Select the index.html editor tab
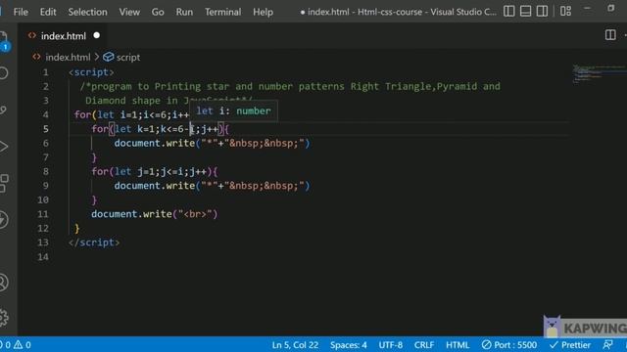The image size is (627, 352). click(63, 36)
